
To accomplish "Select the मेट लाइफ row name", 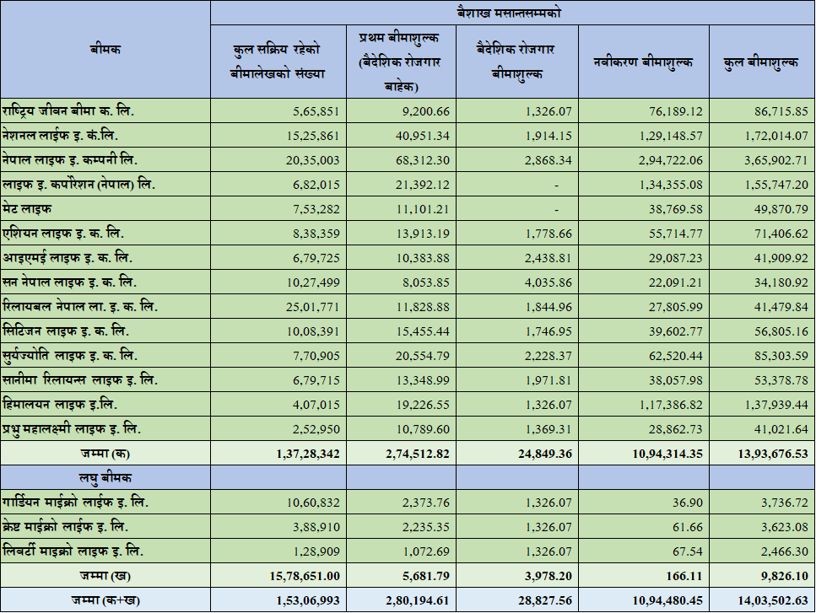I will pos(27,208).
